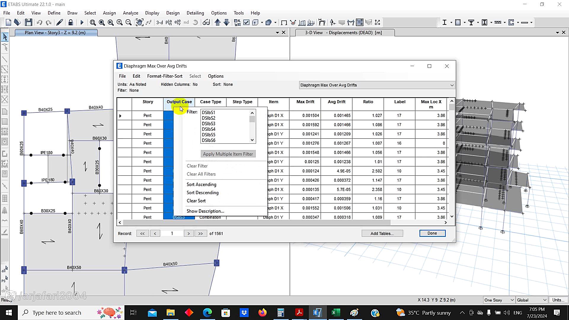Viewport: 569px width, 320px height.
Task: Click the Add Tables... button
Action: [x=382, y=233]
